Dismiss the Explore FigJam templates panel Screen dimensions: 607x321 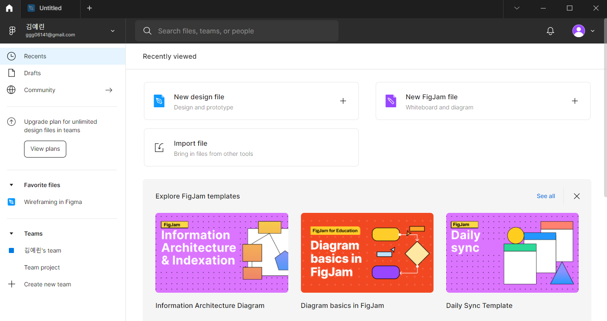tap(577, 196)
